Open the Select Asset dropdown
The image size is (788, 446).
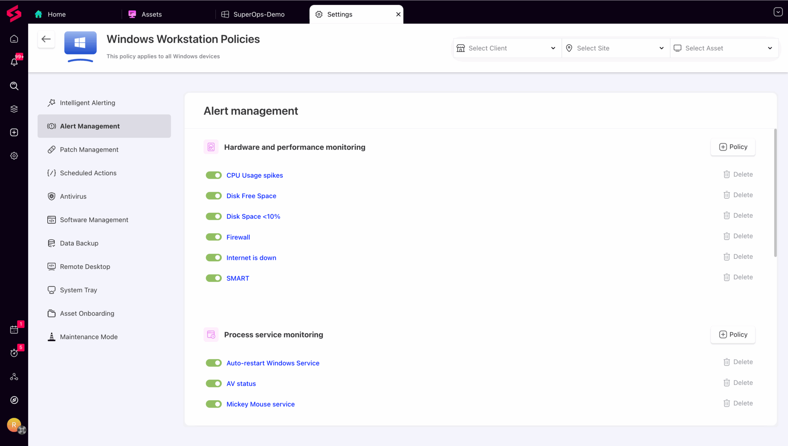(724, 48)
